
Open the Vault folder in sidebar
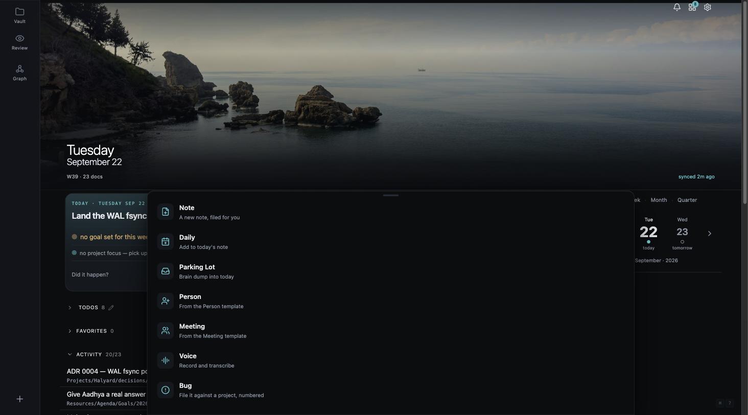coord(19,15)
